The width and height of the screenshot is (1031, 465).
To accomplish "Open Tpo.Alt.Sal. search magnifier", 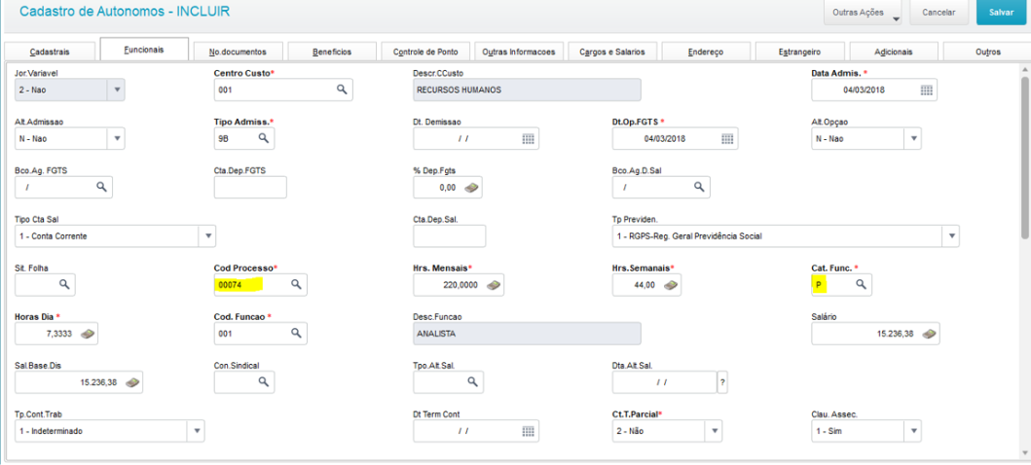I will 472,381.
